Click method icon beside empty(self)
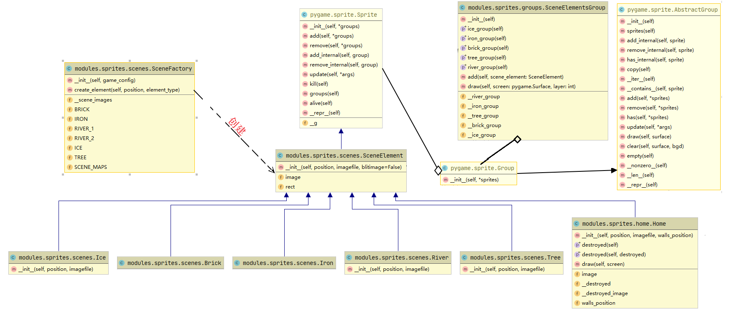Screen dimensions: 729x316 click(622, 156)
